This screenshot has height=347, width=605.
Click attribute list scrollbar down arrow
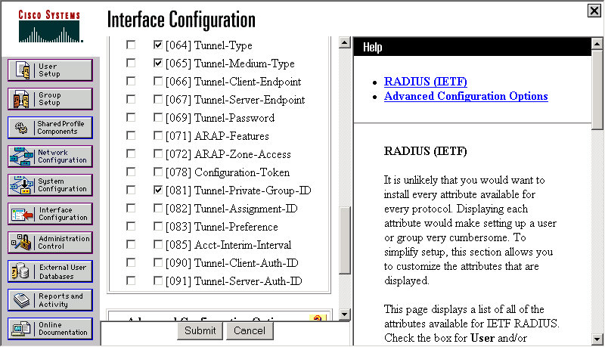coord(345,314)
